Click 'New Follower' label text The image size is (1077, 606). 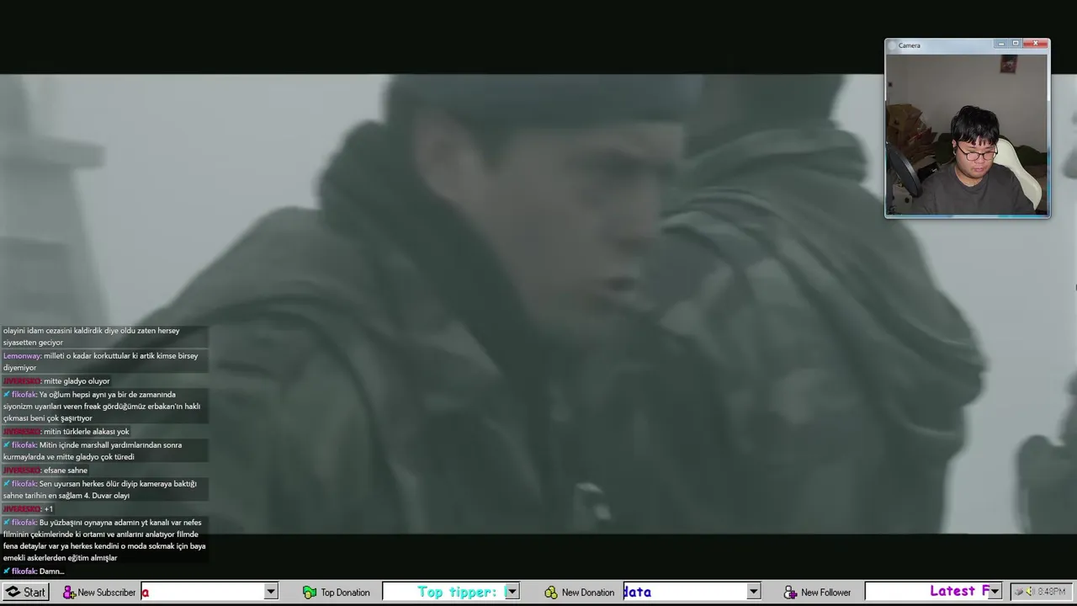tap(825, 593)
